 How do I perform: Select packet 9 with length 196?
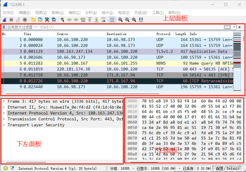pos(117,87)
